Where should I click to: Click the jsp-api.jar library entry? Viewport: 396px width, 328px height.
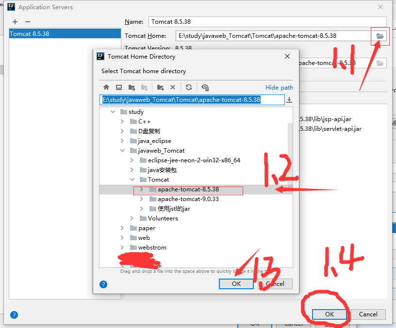click(x=325, y=119)
